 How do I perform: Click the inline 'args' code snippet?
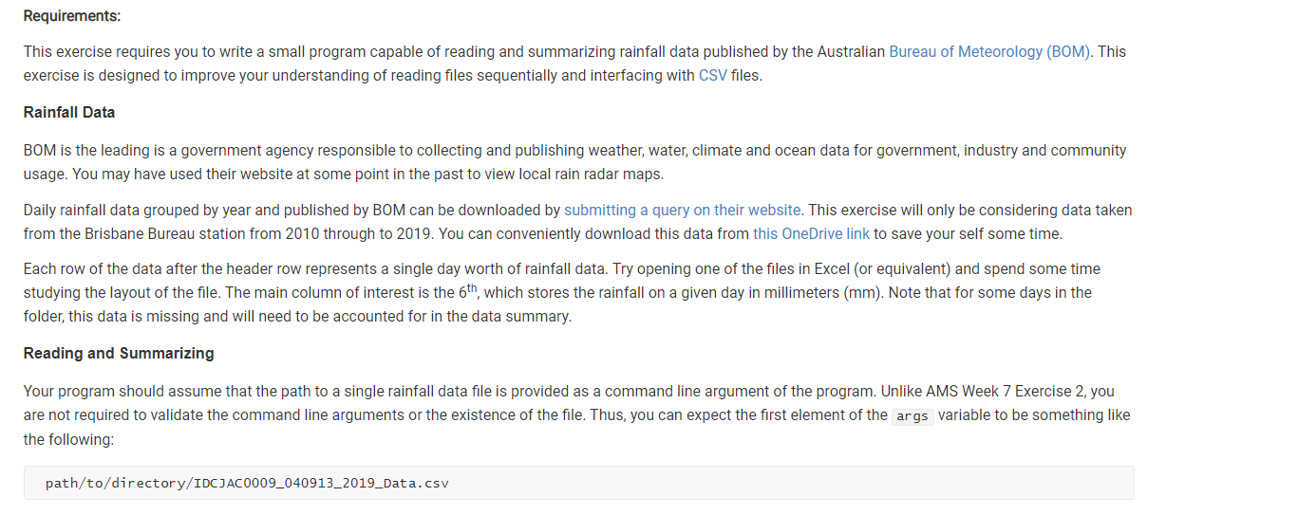click(912, 416)
